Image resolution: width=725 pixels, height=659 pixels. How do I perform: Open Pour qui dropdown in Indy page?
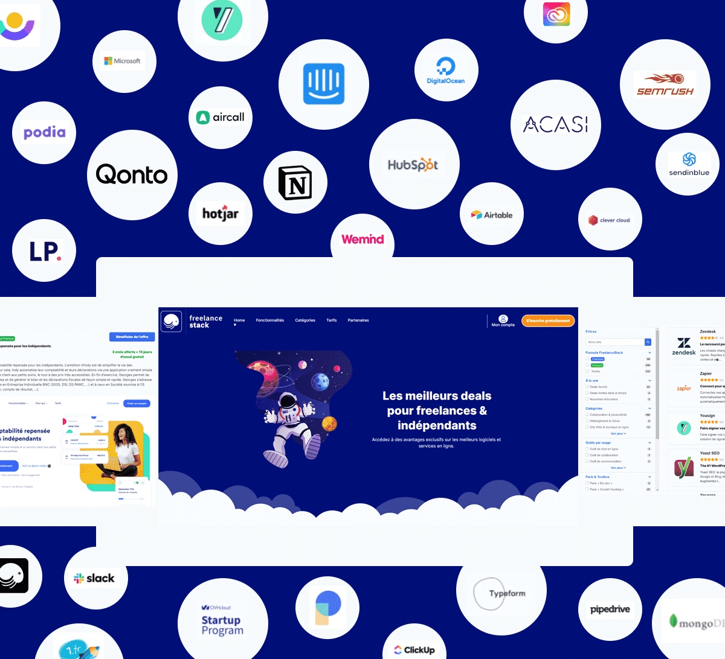coord(41,403)
